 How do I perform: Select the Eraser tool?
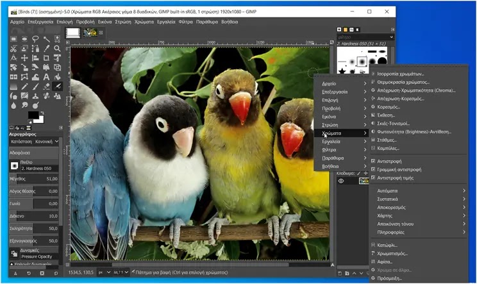point(46,87)
